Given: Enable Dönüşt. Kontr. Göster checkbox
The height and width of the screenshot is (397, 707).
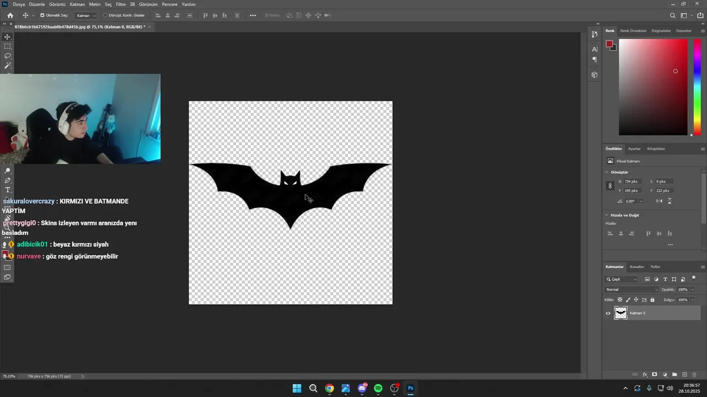Looking at the screenshot, I should click(105, 15).
